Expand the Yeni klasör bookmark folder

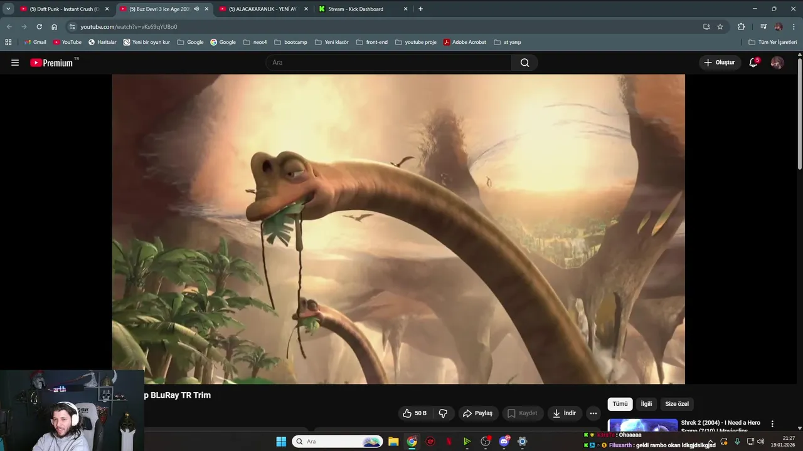[x=331, y=42]
